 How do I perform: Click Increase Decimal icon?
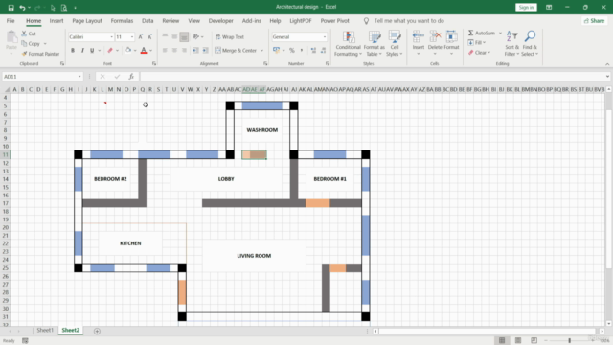point(313,50)
